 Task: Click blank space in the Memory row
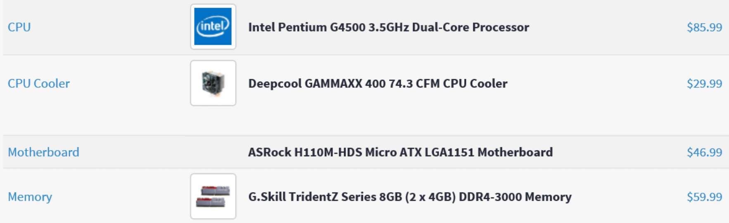point(628,197)
